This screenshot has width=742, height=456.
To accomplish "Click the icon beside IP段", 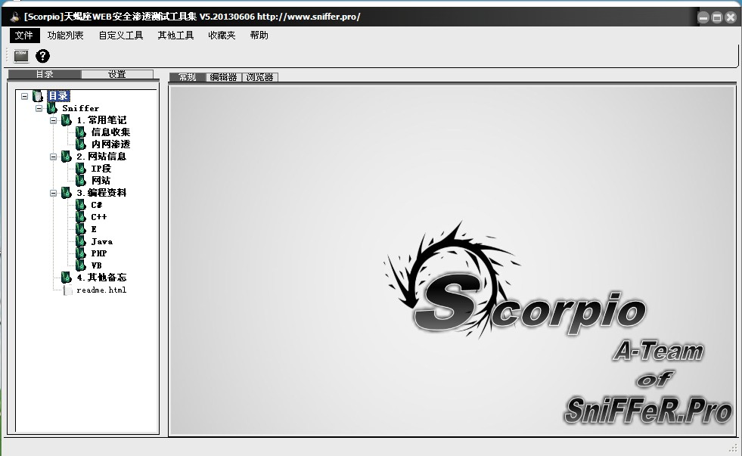I will pos(80,169).
